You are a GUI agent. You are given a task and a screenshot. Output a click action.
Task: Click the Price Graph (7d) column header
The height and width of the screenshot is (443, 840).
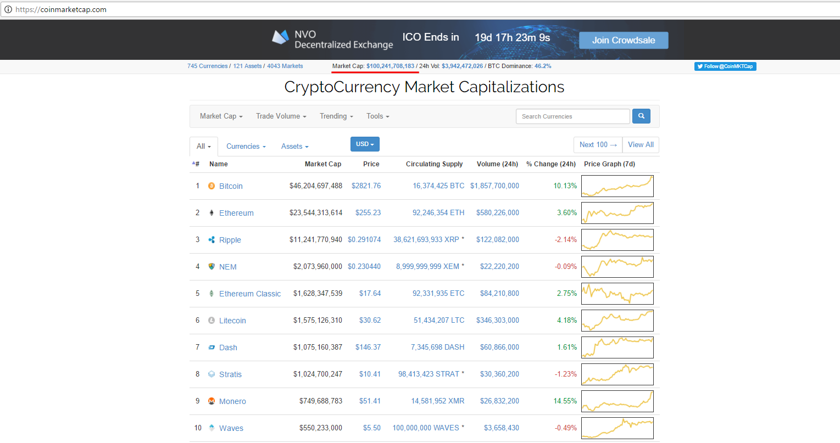coord(609,164)
